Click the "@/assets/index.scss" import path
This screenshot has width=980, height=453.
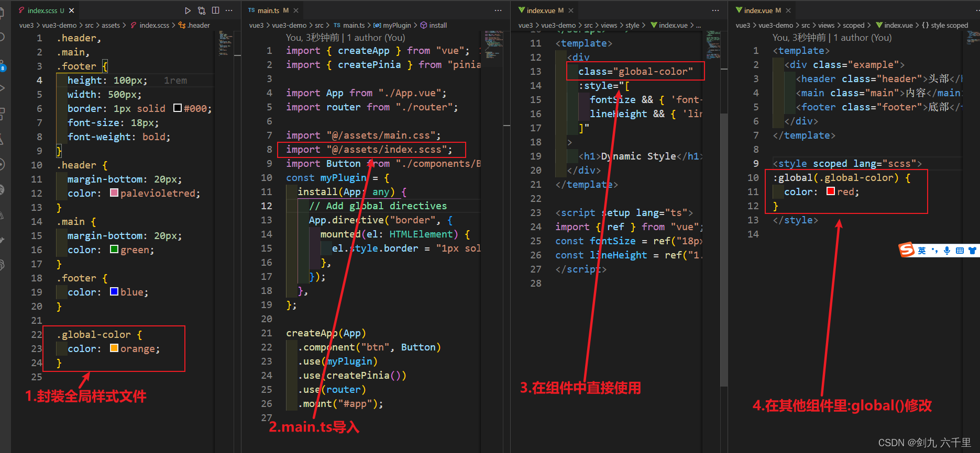click(x=390, y=150)
